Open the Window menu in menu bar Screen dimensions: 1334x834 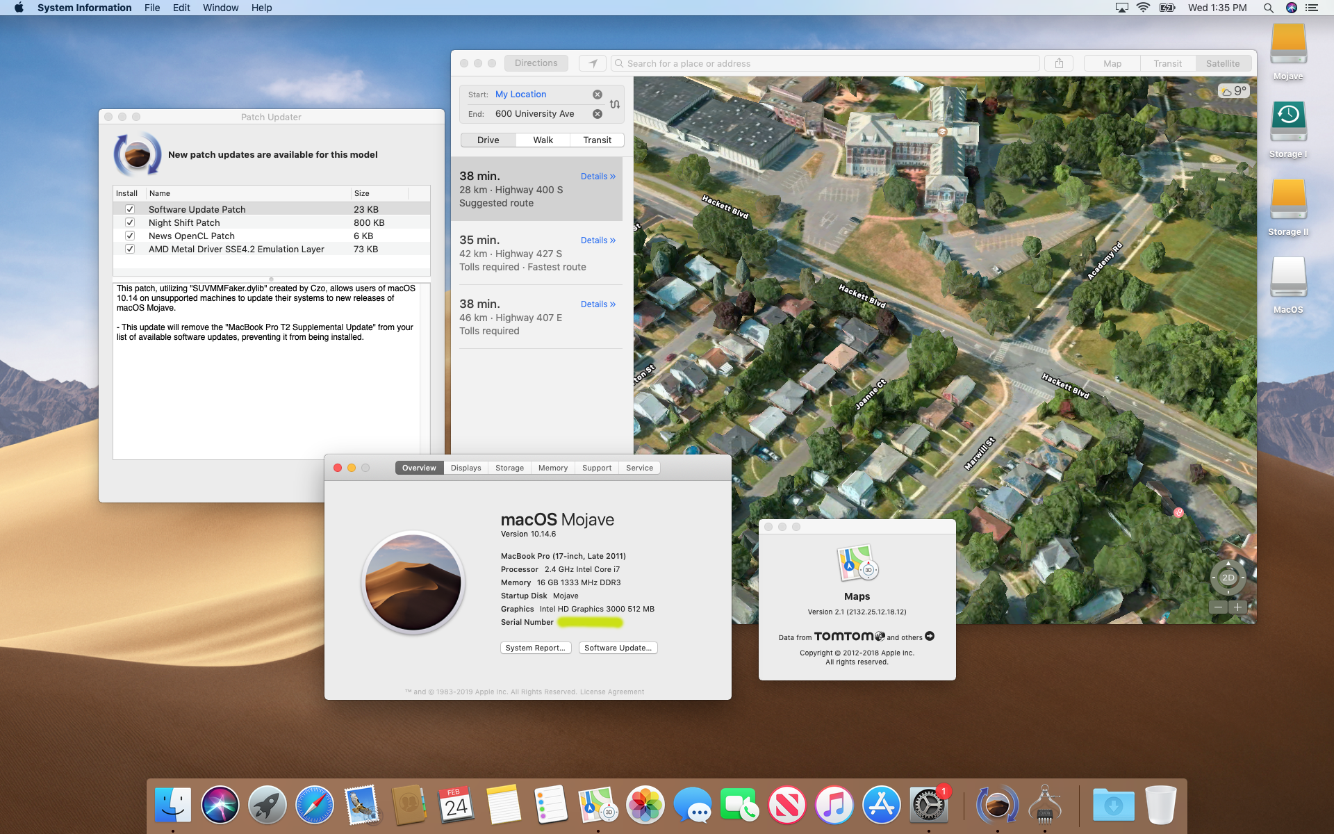coord(220,8)
